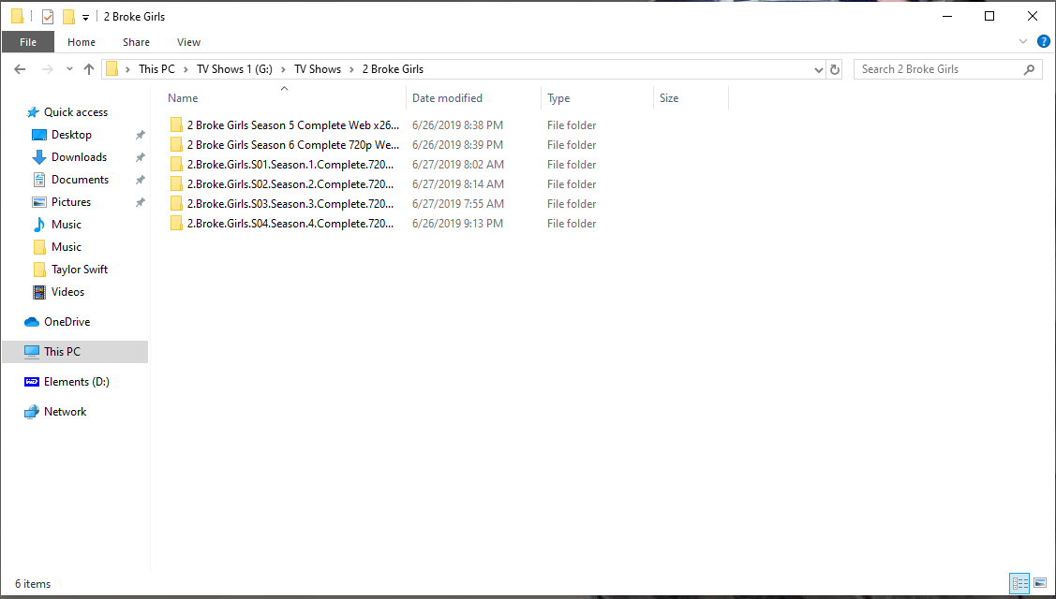Screen dimensions: 1056x599
Task: Select the 2.Broke.Girls.S01 Season 1 folder
Action: pyautogui.click(x=290, y=164)
